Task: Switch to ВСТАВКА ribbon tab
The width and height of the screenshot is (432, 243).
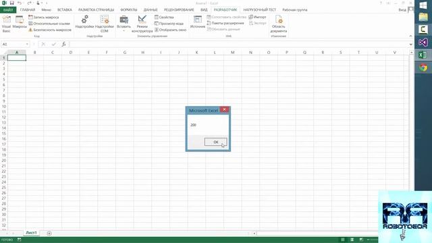Action: pyautogui.click(x=65, y=10)
